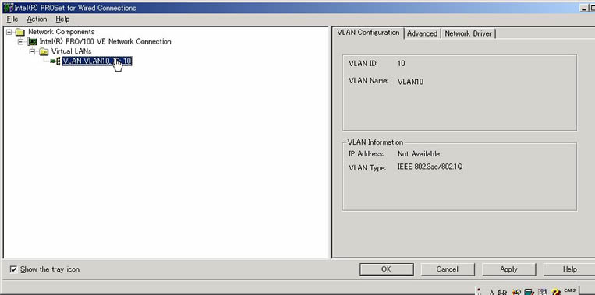Click the yellow question mark icon in the language bar

(556, 292)
